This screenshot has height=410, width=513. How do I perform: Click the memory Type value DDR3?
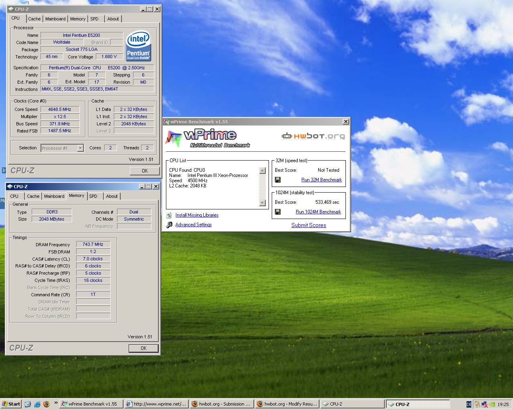click(x=52, y=212)
